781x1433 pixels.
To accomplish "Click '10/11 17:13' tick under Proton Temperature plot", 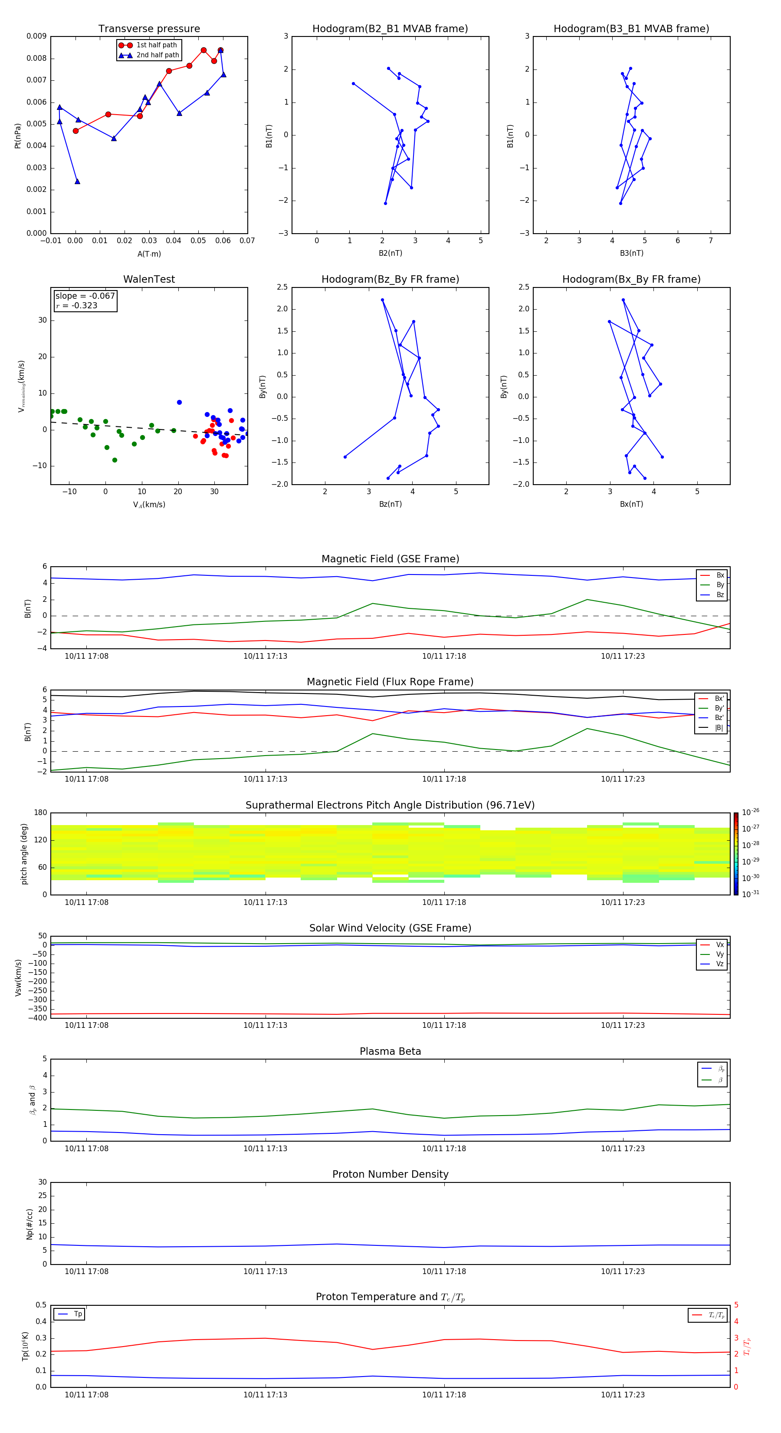I will [x=265, y=1395].
